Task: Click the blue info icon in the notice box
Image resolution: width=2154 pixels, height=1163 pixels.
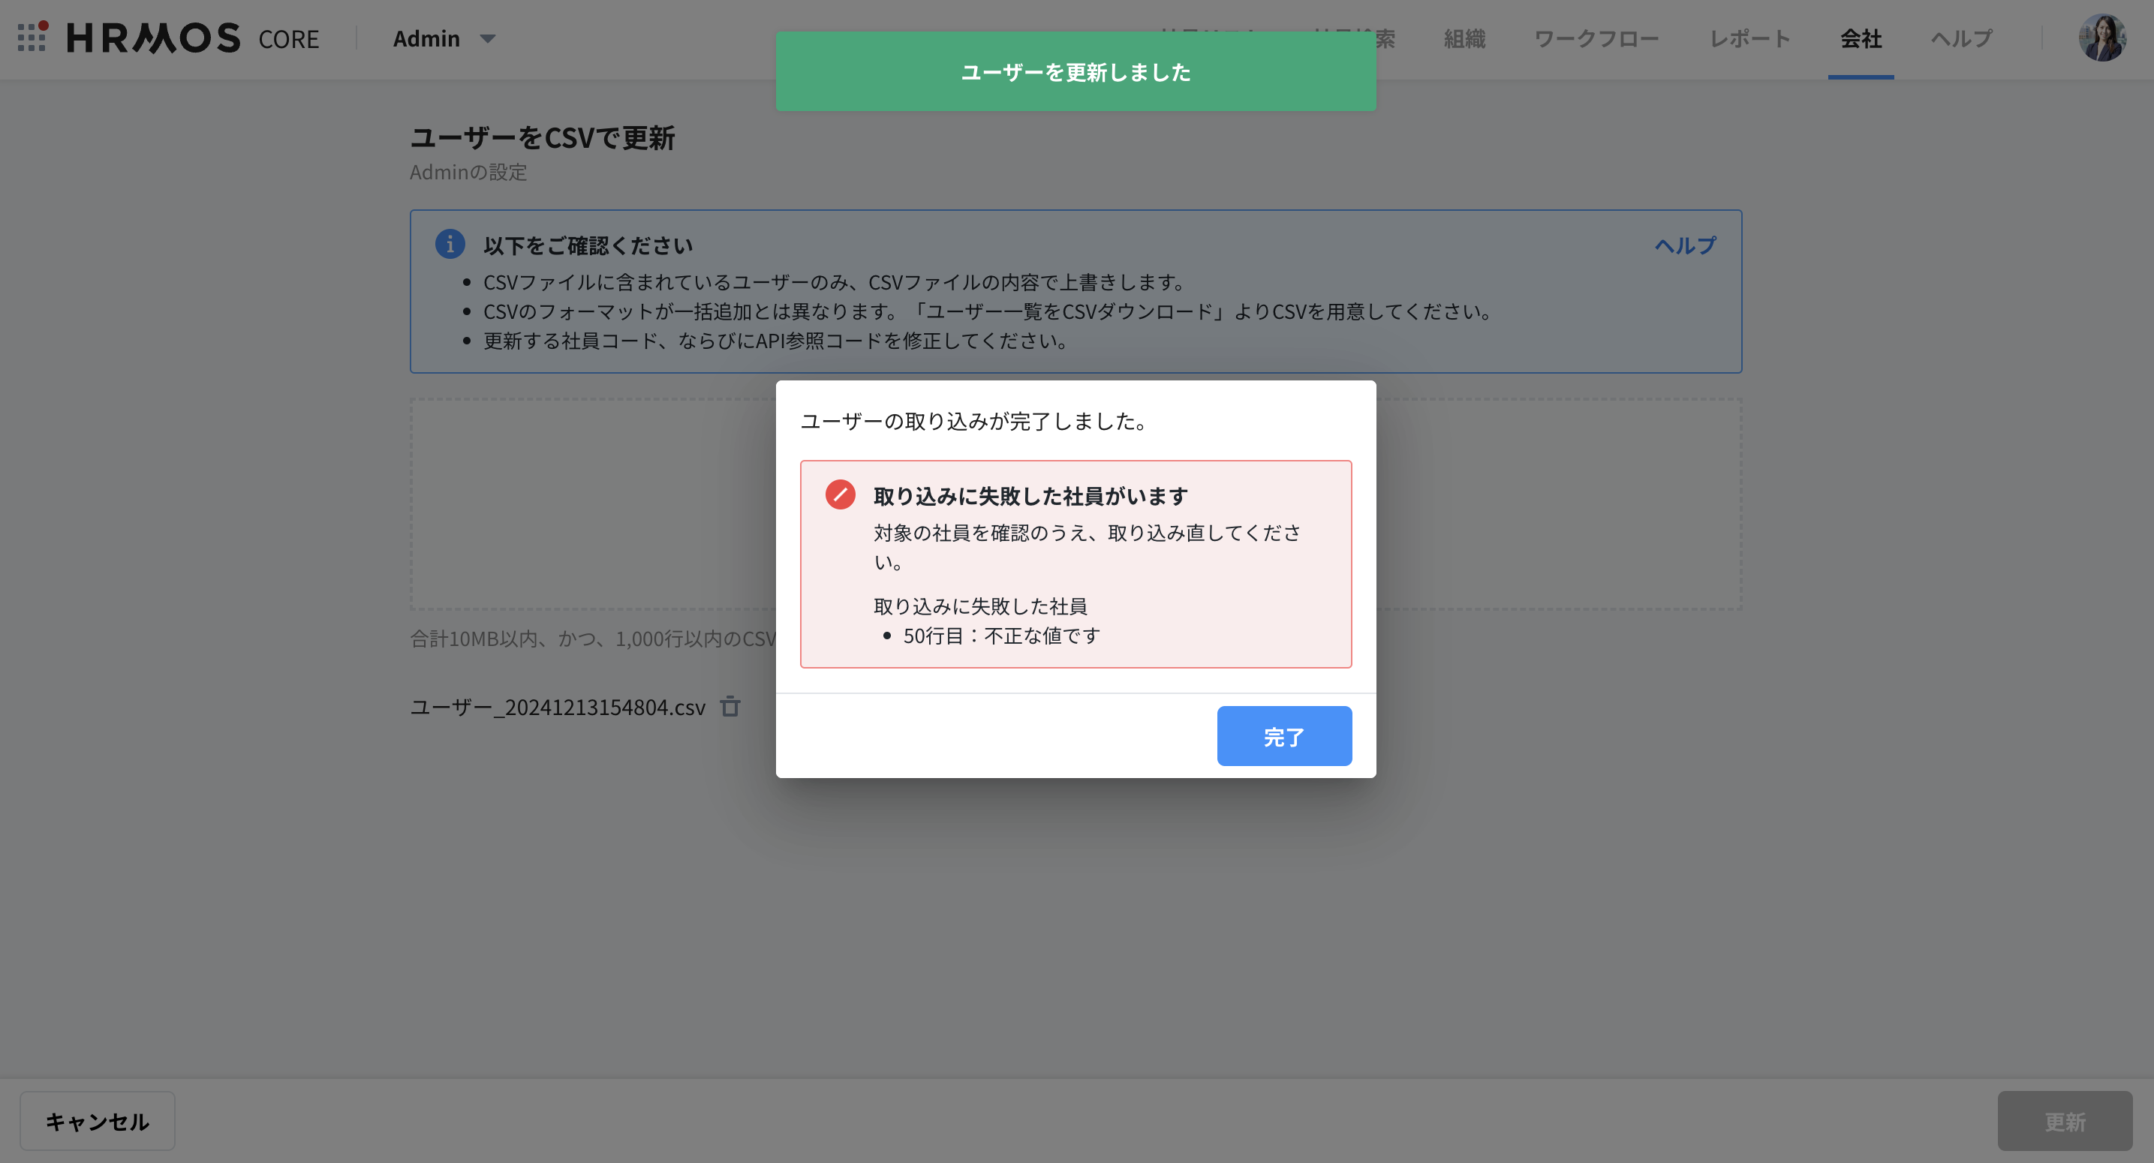Action: pos(451,243)
